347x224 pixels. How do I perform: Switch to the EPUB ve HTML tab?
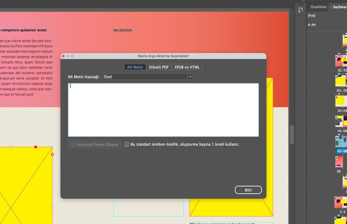187,67
